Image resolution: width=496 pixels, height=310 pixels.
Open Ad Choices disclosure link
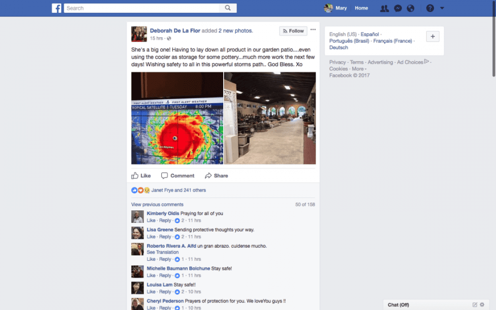point(409,62)
